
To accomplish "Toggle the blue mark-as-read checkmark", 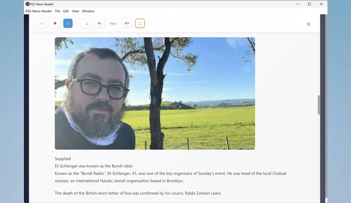I will [x=68, y=23].
